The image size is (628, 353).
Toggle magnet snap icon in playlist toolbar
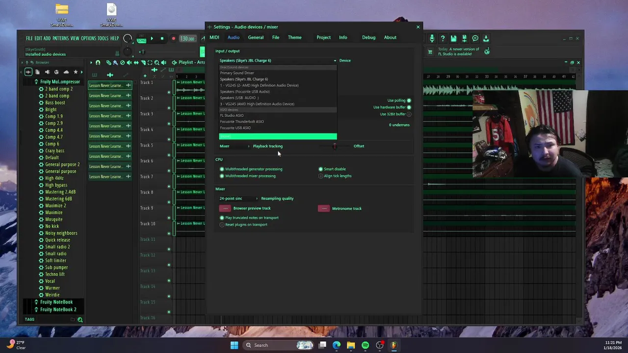[x=98, y=62]
